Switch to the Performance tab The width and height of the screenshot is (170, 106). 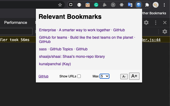click(16, 23)
